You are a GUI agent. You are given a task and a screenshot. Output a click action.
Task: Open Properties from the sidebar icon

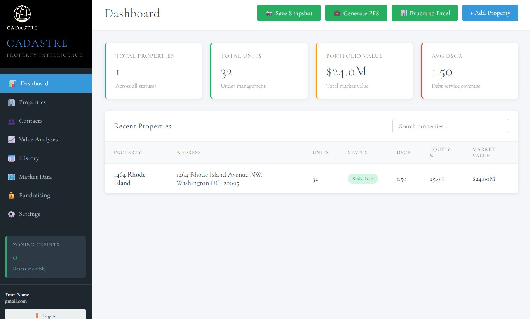coord(12,102)
